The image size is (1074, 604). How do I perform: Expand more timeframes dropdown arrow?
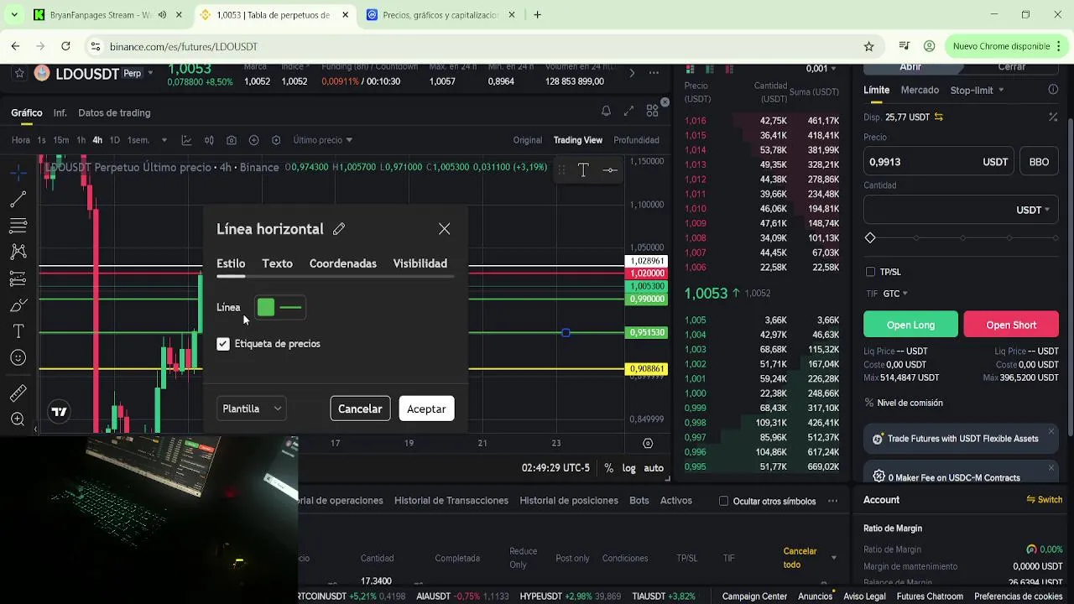tap(164, 140)
